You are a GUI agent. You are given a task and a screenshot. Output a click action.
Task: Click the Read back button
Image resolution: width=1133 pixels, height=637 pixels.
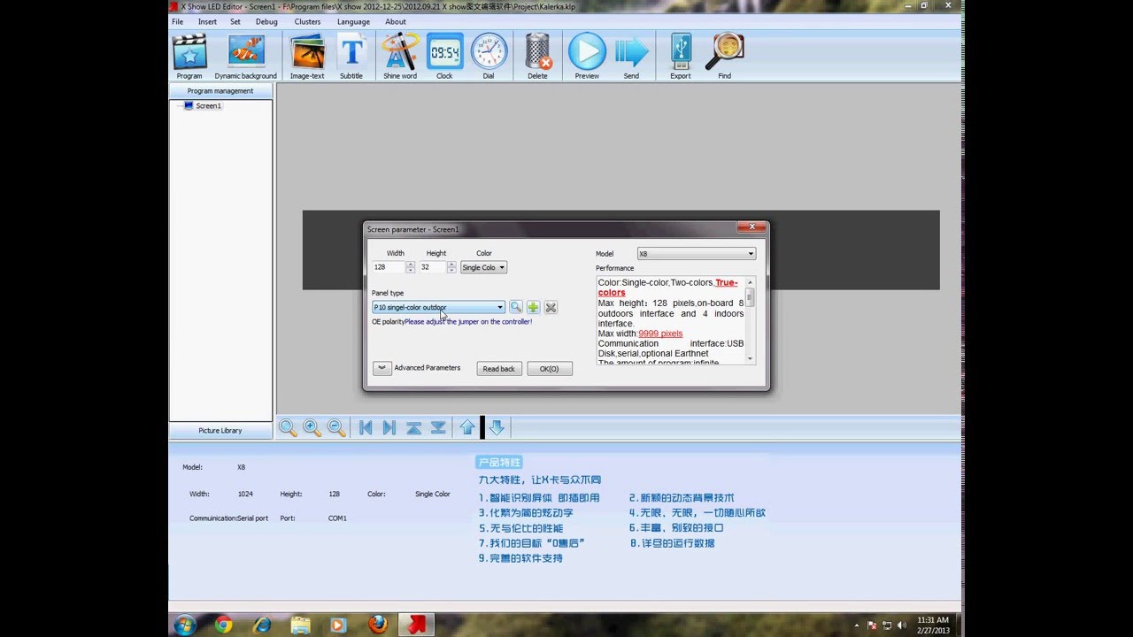(498, 369)
